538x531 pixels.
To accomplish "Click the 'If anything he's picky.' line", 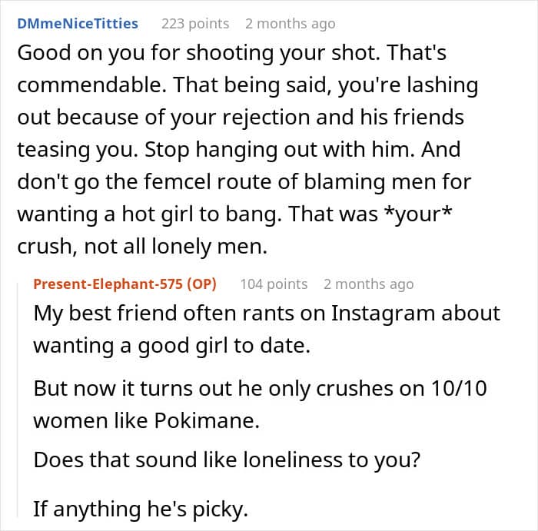I will [141, 509].
